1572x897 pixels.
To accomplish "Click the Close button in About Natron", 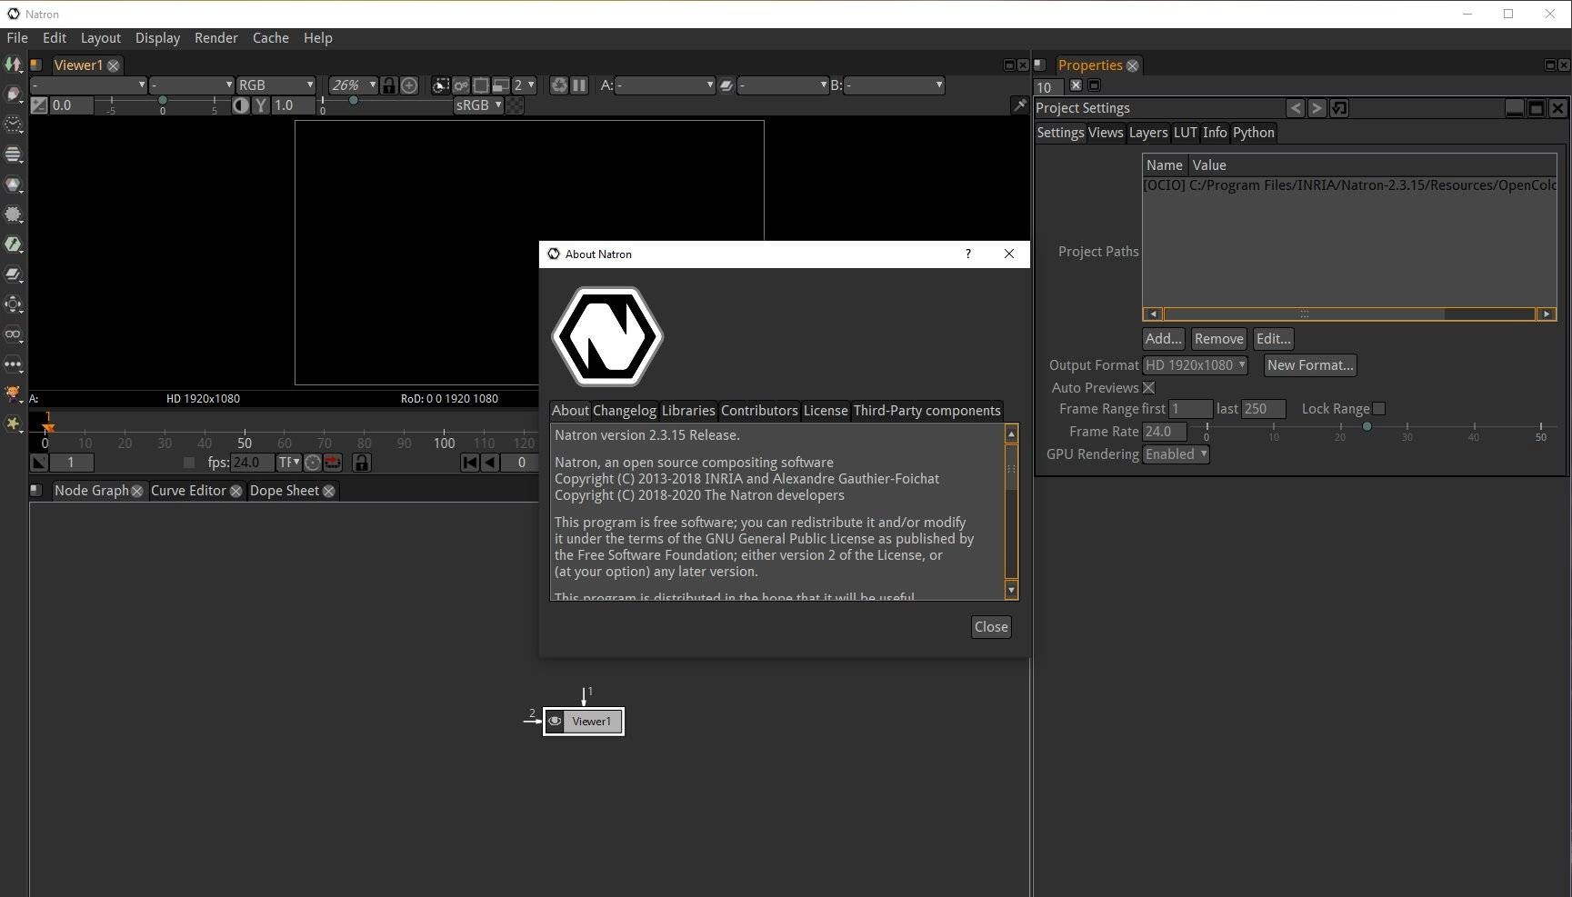I will click(991, 627).
